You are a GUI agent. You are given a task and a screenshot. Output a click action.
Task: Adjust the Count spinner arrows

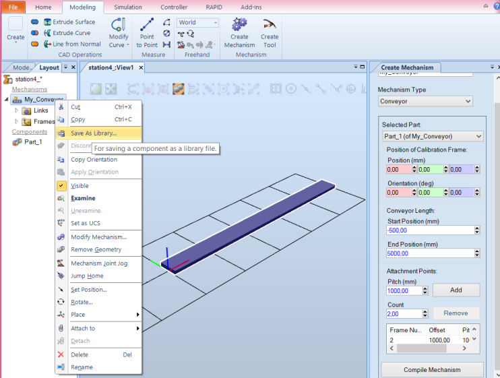pyautogui.click(x=425, y=314)
